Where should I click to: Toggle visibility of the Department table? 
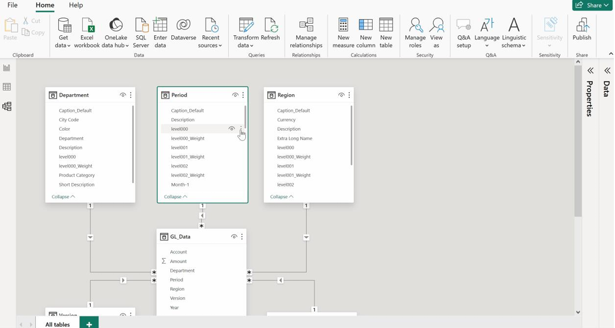coord(123,95)
